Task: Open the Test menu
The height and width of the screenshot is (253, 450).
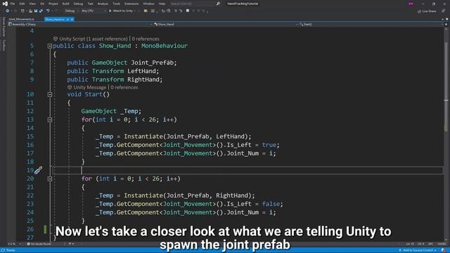Action: pos(91,4)
